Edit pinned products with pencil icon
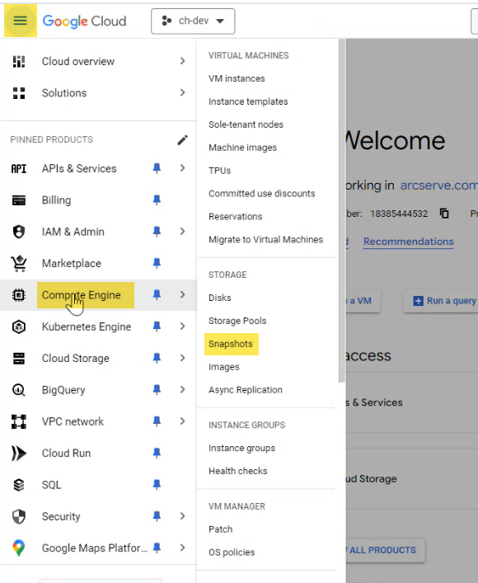Image resolution: width=478 pixels, height=583 pixels. click(182, 140)
